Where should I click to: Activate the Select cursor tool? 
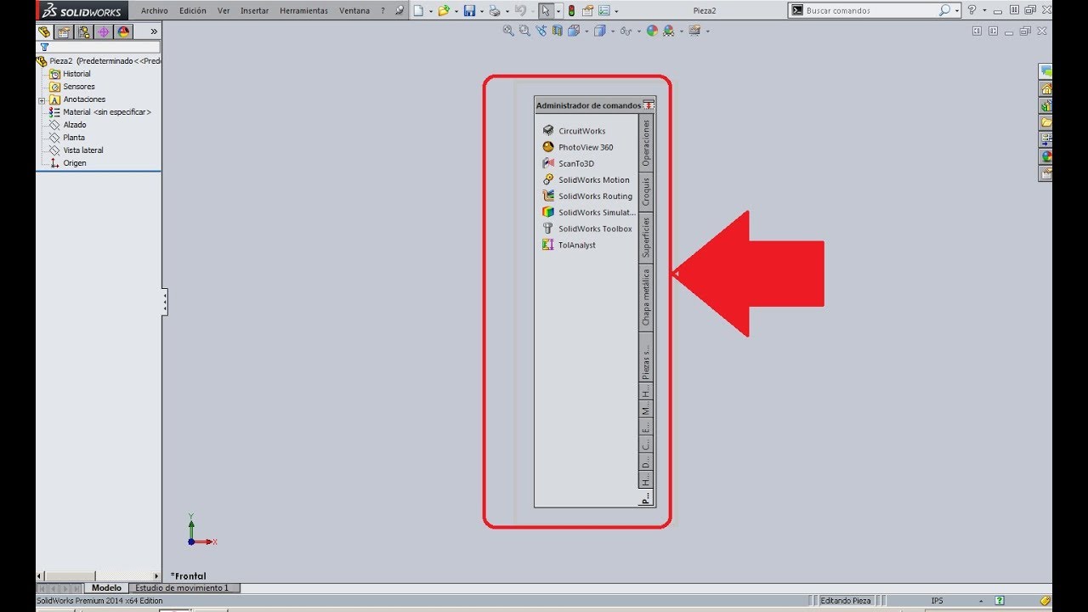(547, 11)
